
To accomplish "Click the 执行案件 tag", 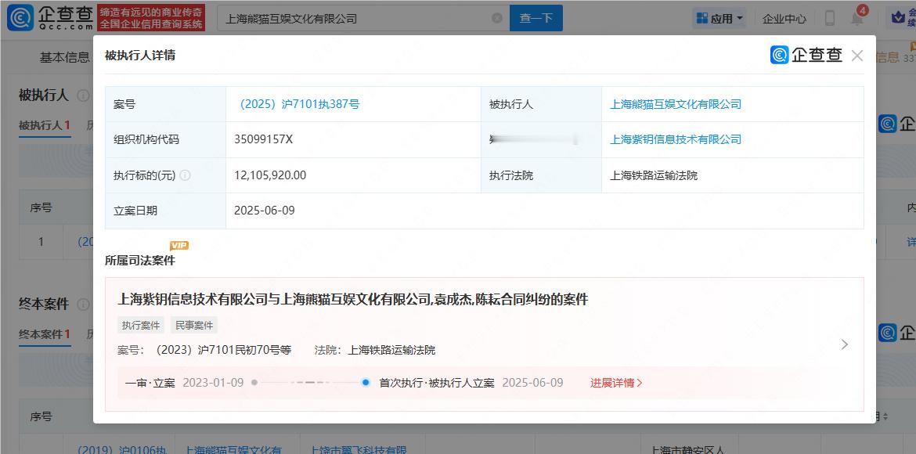I will point(141,326).
